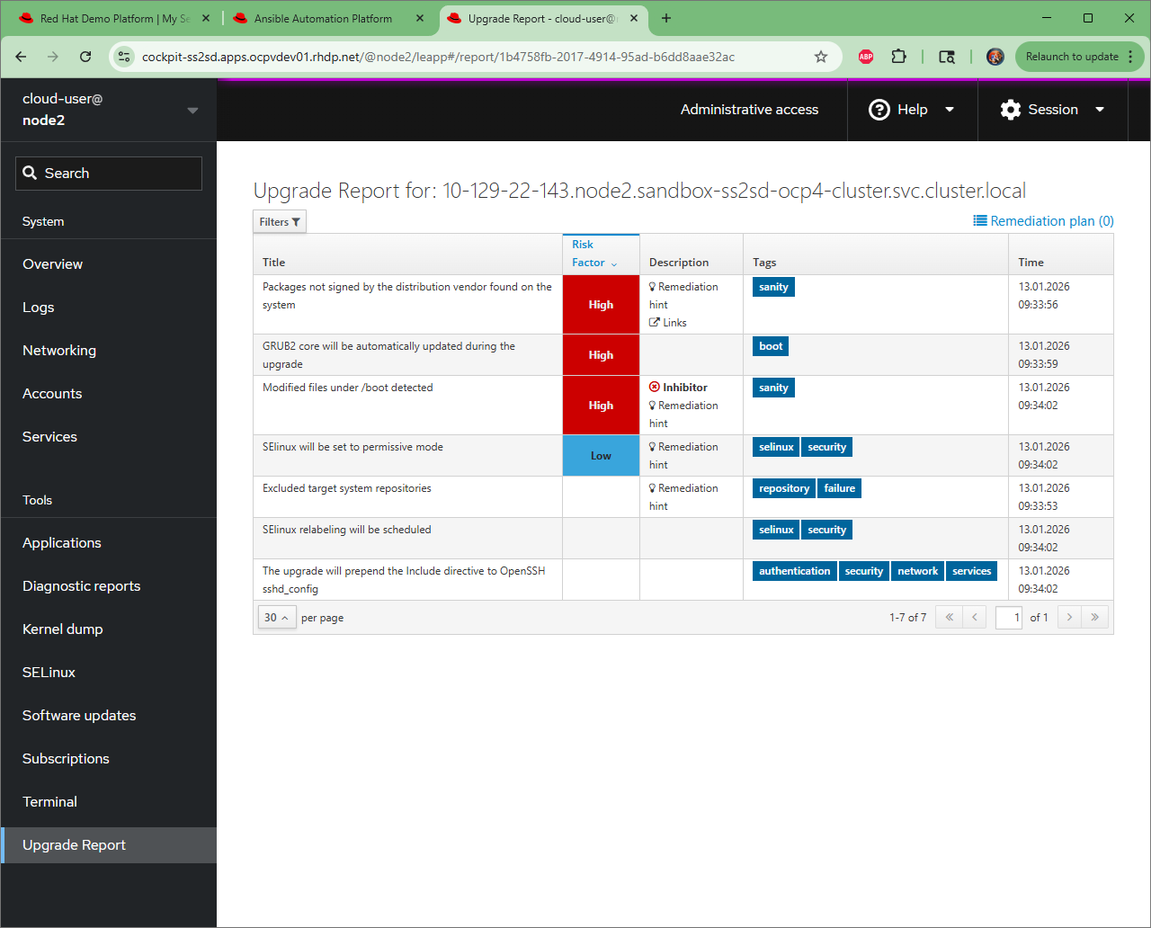The width and height of the screenshot is (1151, 928).
Task: Open Overview in the sidebar
Action: [109, 264]
